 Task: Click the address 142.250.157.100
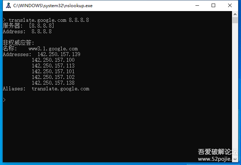tap(53, 60)
